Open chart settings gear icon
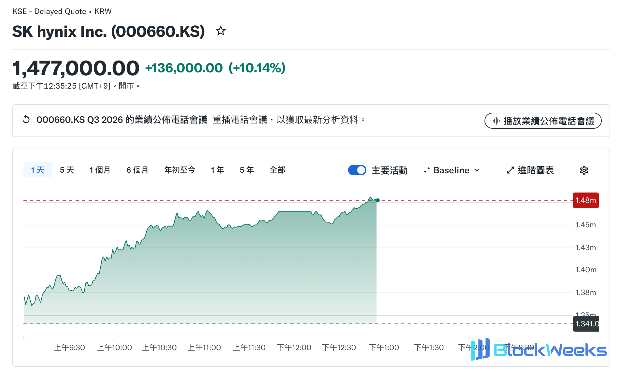The height and width of the screenshot is (372, 618). (x=584, y=170)
